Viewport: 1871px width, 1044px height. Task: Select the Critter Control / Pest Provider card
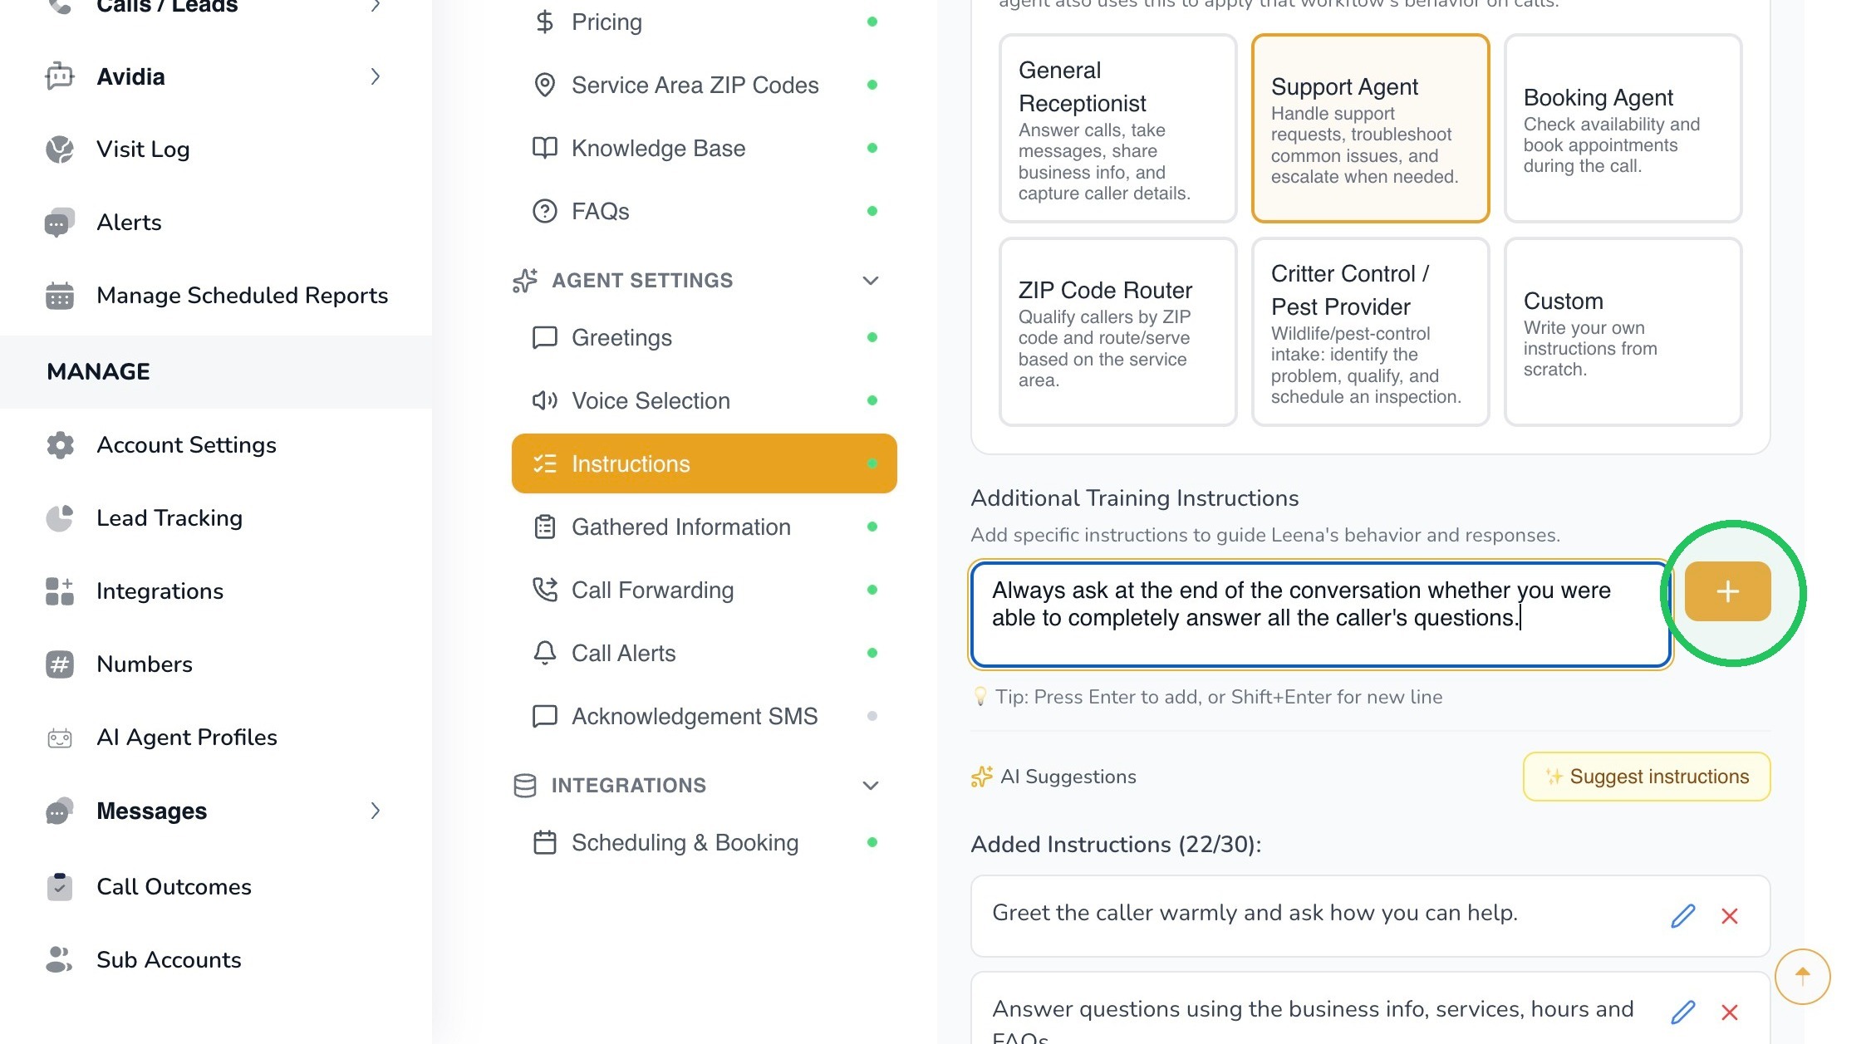click(x=1370, y=331)
